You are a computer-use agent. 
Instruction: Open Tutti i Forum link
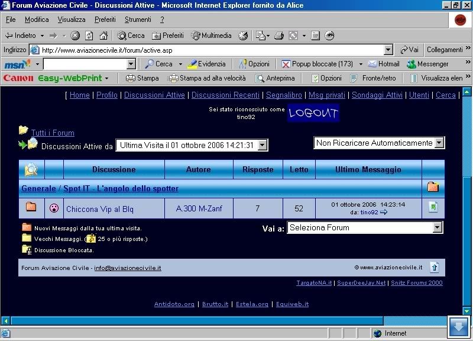[x=53, y=133]
